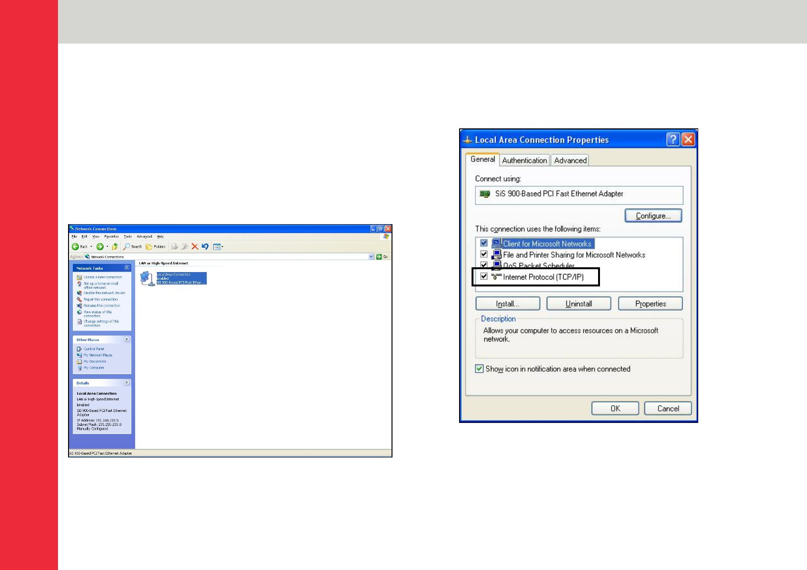This screenshot has width=807, height=570.
Task: Select the Local Area Connection network icon
Action: coord(147,278)
